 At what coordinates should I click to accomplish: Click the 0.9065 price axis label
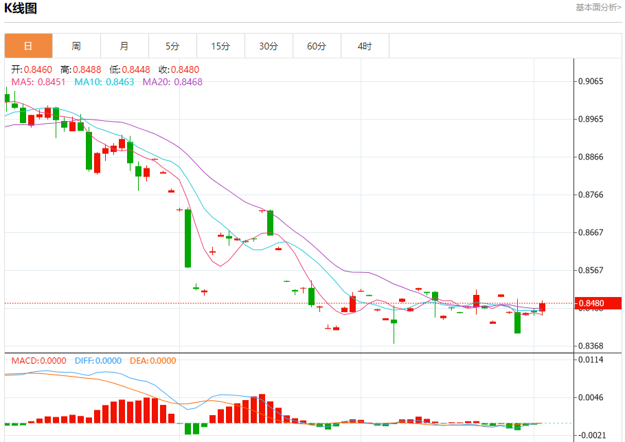(591, 81)
